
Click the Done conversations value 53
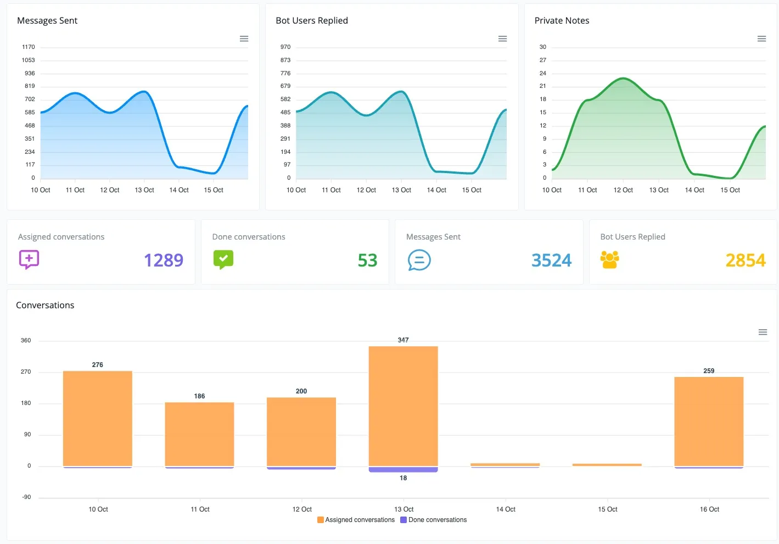click(367, 260)
